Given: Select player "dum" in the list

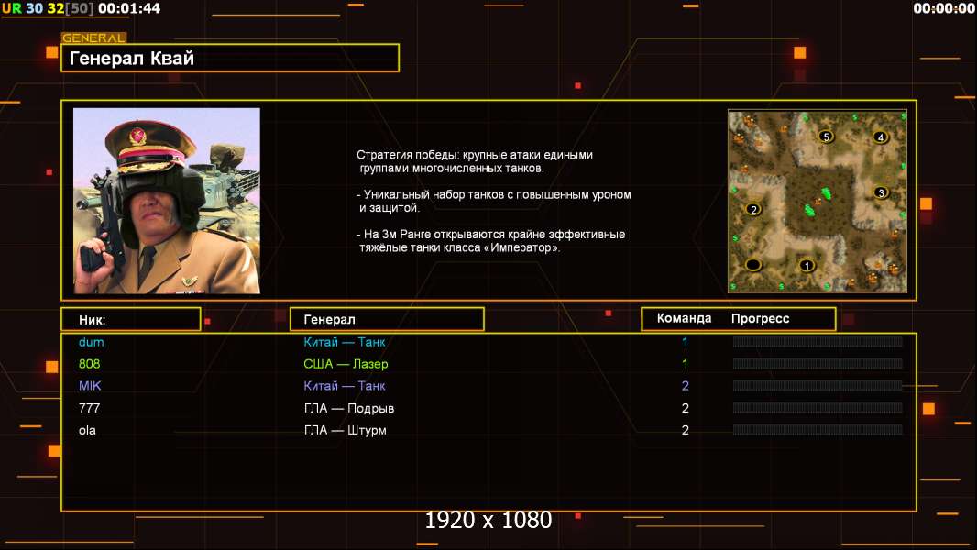Looking at the screenshot, I should click(92, 342).
